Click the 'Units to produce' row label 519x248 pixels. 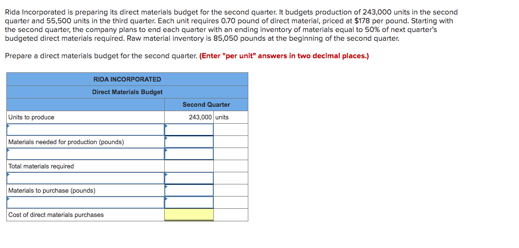pyautogui.click(x=31, y=117)
